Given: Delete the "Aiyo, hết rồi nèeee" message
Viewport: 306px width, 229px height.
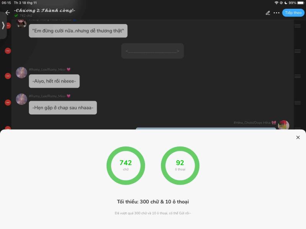Looking at the screenshot, I should 8,76.
